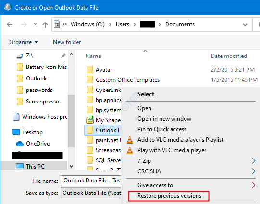
Task: Click the navigation pane scrollbar thumb
Action: coord(71,121)
